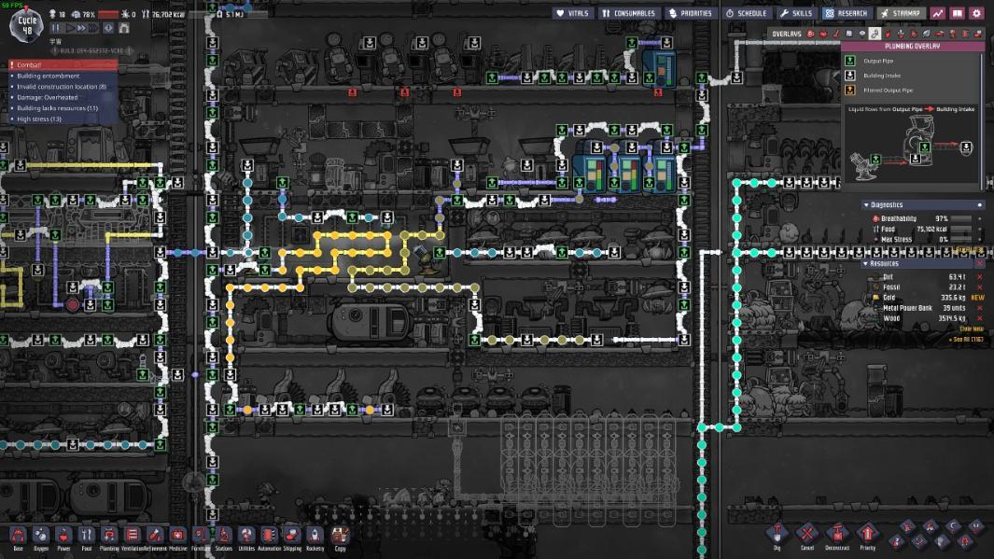Click the Cycle 48 clock

[x=27, y=25]
